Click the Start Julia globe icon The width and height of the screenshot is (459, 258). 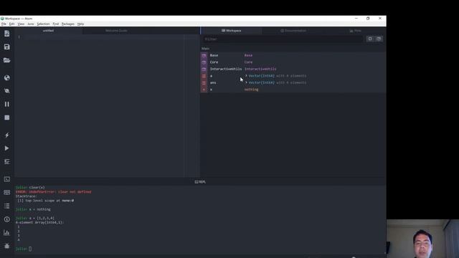(6, 77)
